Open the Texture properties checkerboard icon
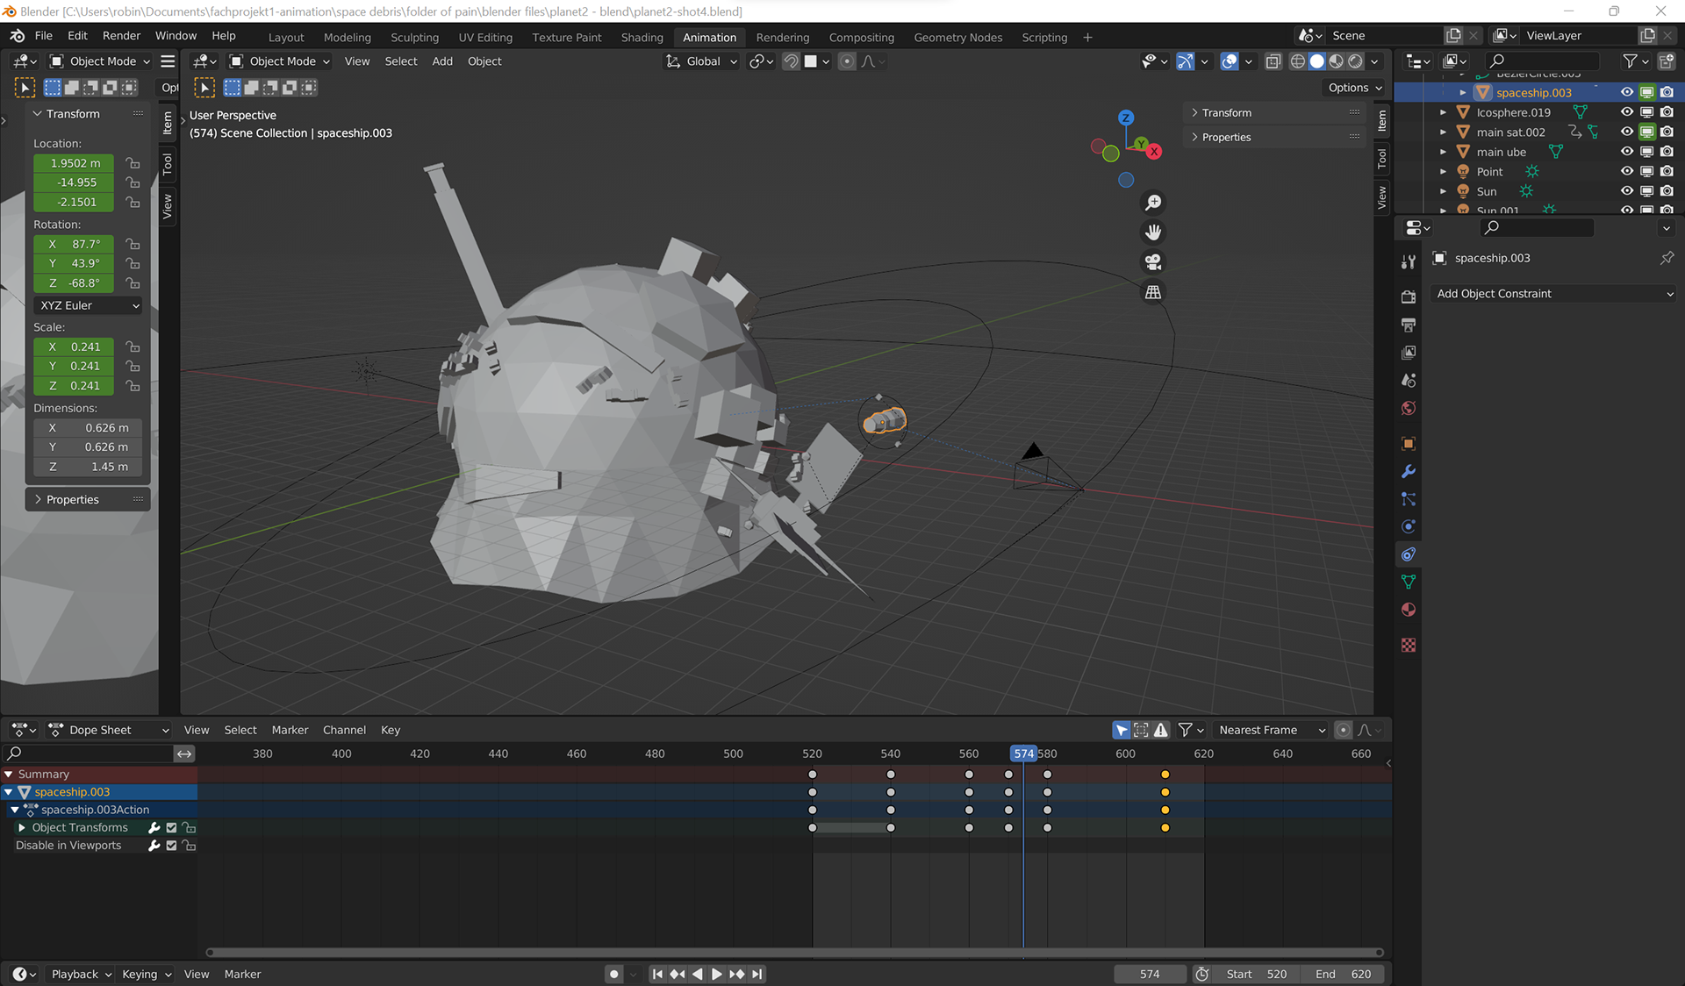The width and height of the screenshot is (1685, 986). coord(1409,646)
